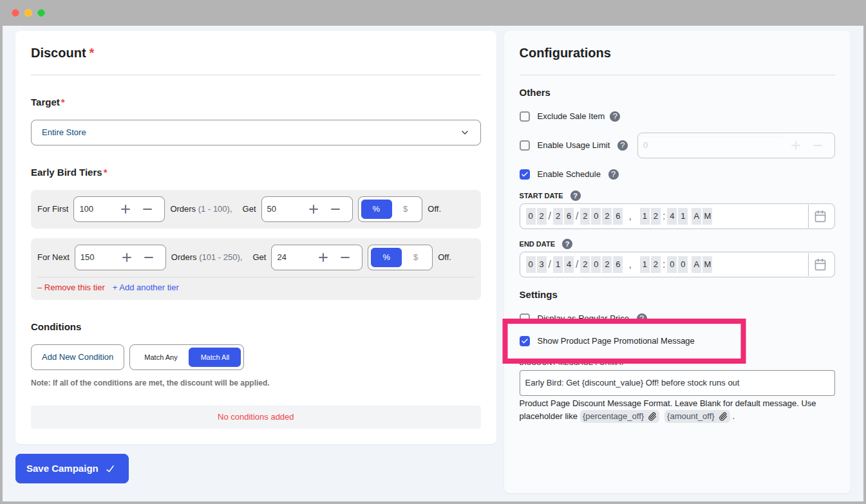Click help icon beside Enable Usage Limit
866x504 pixels.
coord(623,145)
